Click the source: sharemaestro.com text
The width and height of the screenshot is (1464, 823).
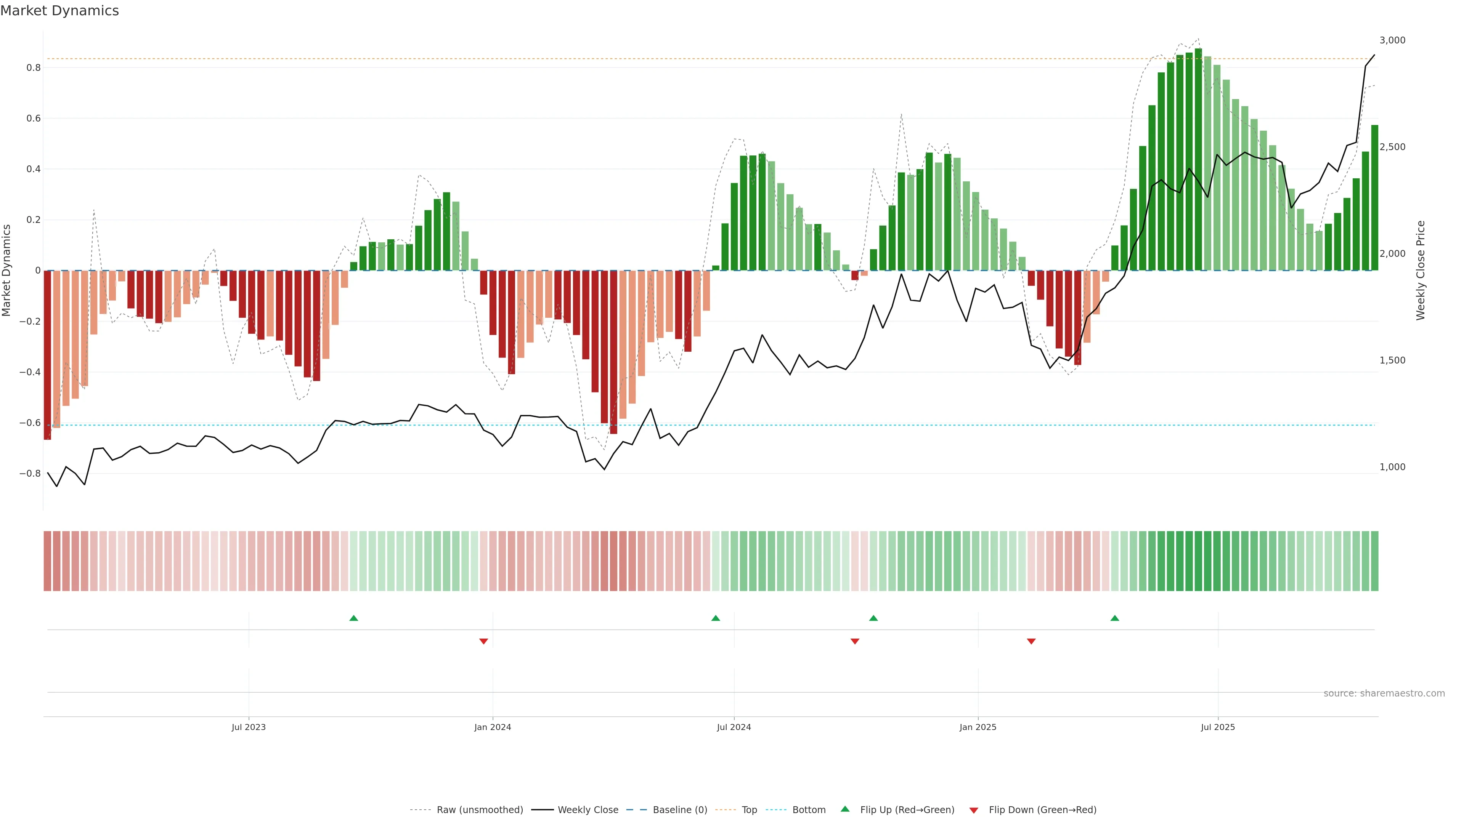(1384, 693)
